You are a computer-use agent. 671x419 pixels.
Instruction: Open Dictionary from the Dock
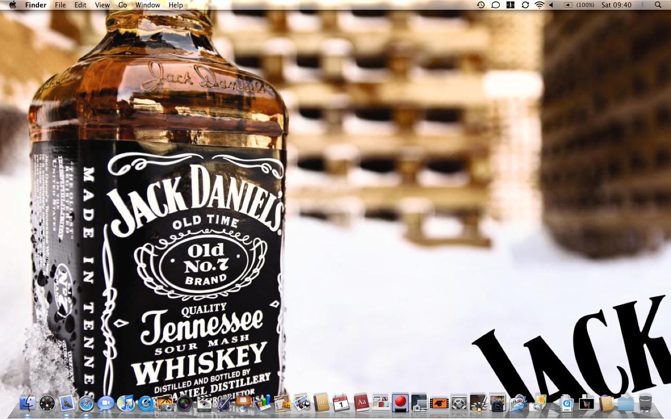tap(361, 403)
